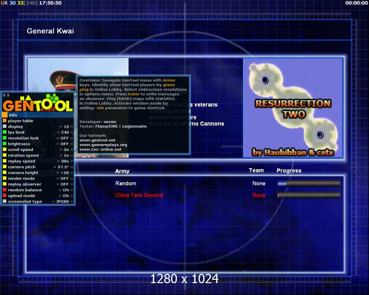369x295 pixels.
Task: Select the info menu entry
Action: coord(38,115)
